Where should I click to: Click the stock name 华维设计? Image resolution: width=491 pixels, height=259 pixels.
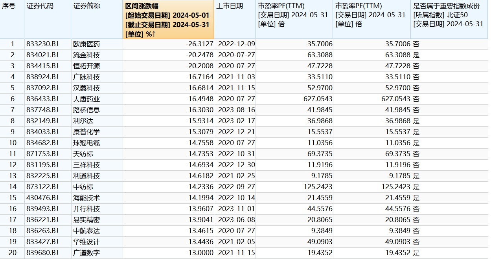(x=86, y=242)
